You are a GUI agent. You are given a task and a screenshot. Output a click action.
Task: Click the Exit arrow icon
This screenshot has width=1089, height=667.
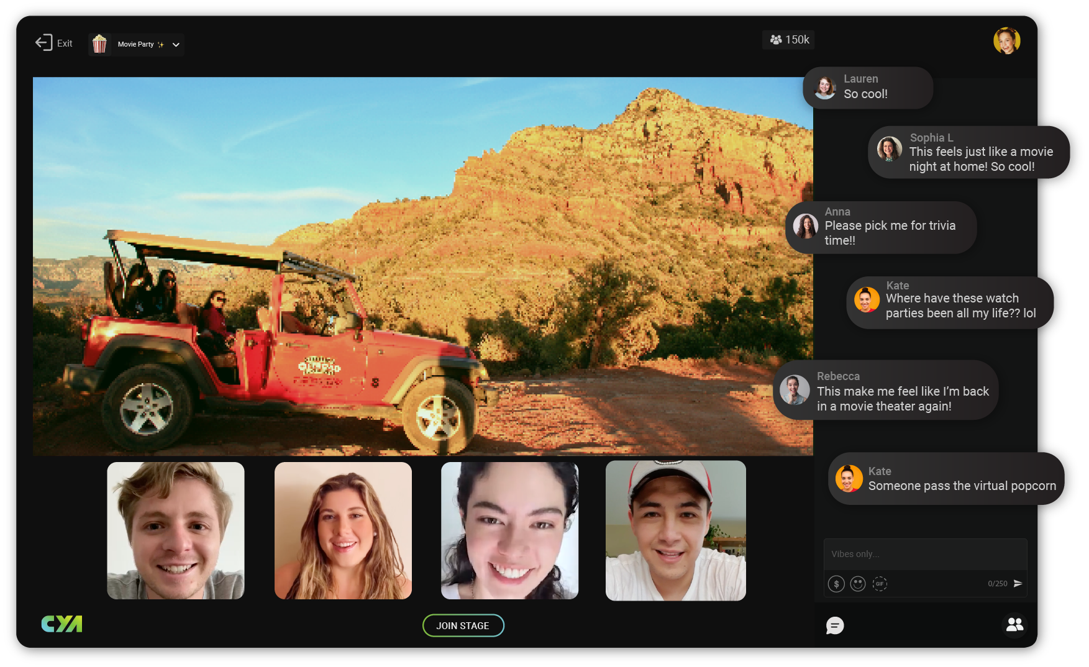(x=43, y=43)
